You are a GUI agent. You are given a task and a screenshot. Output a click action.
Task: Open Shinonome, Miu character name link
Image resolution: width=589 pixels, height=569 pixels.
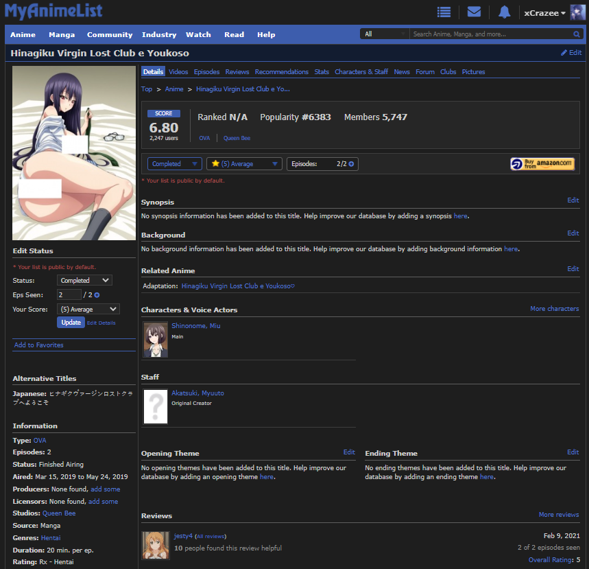196,326
